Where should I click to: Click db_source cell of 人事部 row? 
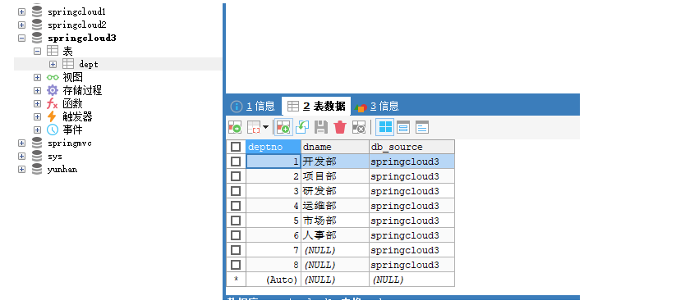pyautogui.click(x=411, y=235)
